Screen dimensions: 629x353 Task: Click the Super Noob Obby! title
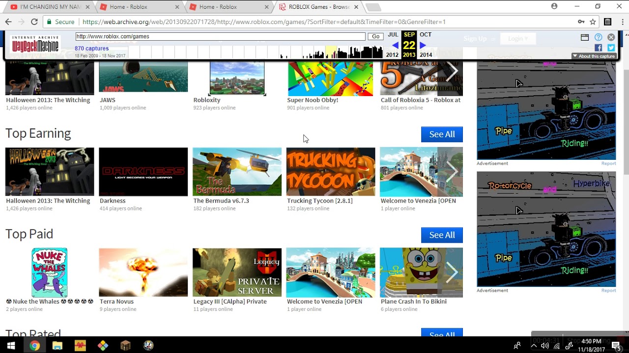tap(313, 100)
